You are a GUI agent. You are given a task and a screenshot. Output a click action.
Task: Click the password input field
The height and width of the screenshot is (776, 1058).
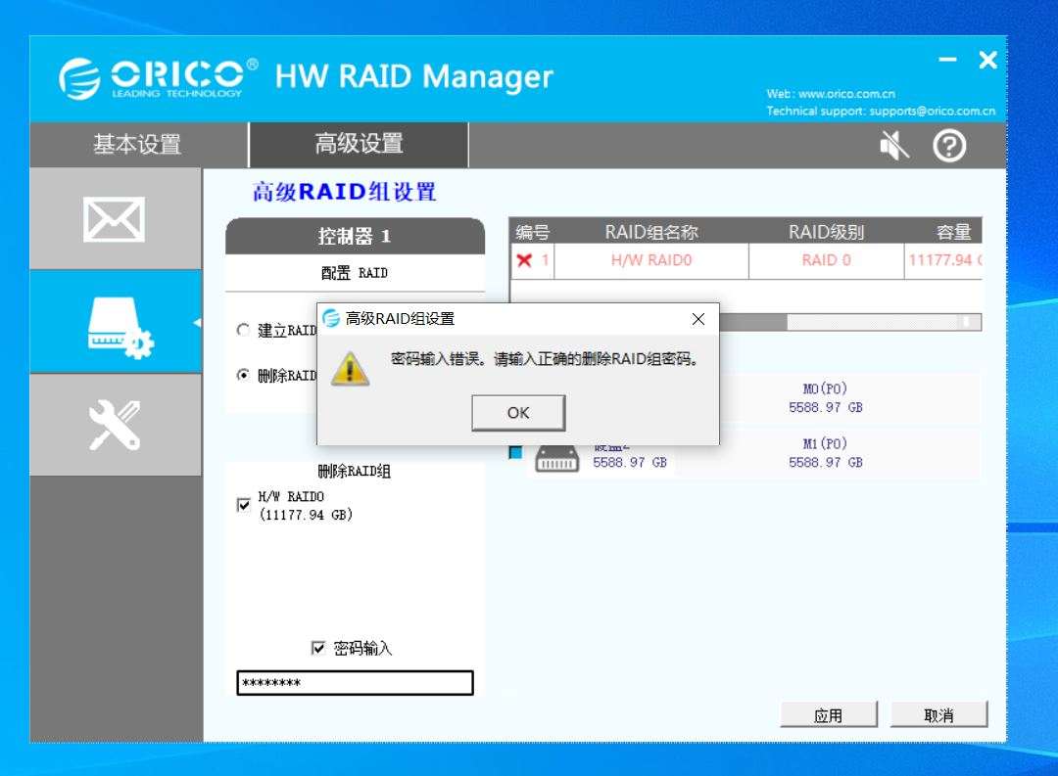coord(355,682)
